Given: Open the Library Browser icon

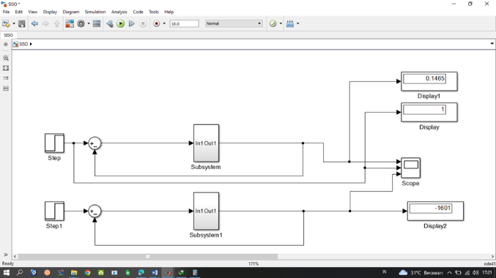Looking at the screenshot, I should click(70, 23).
